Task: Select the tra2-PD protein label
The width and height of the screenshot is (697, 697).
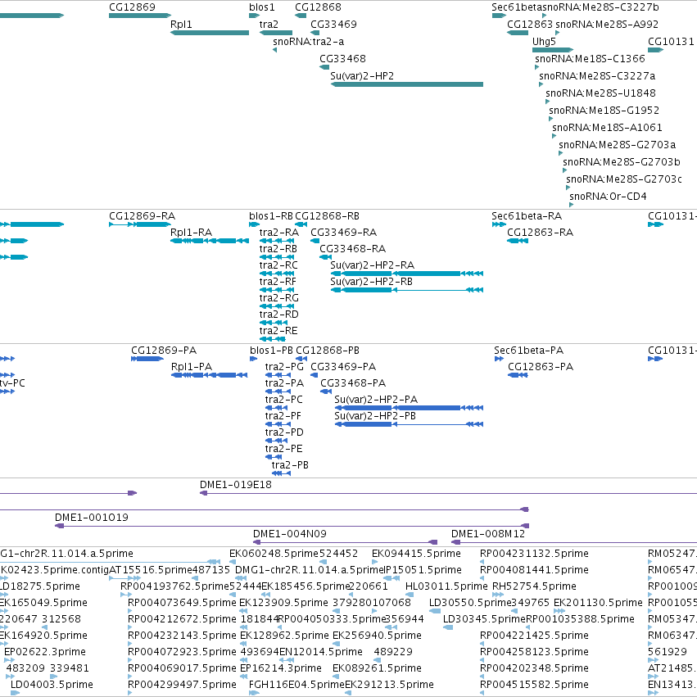Action: 284,432
